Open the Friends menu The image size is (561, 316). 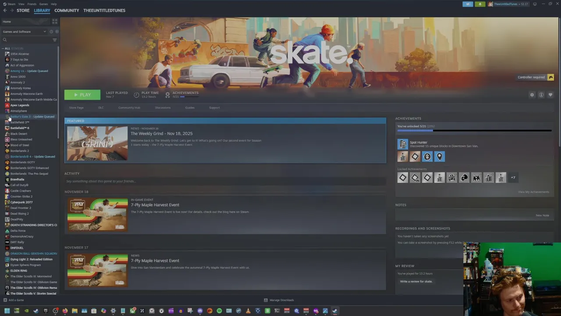point(32,4)
